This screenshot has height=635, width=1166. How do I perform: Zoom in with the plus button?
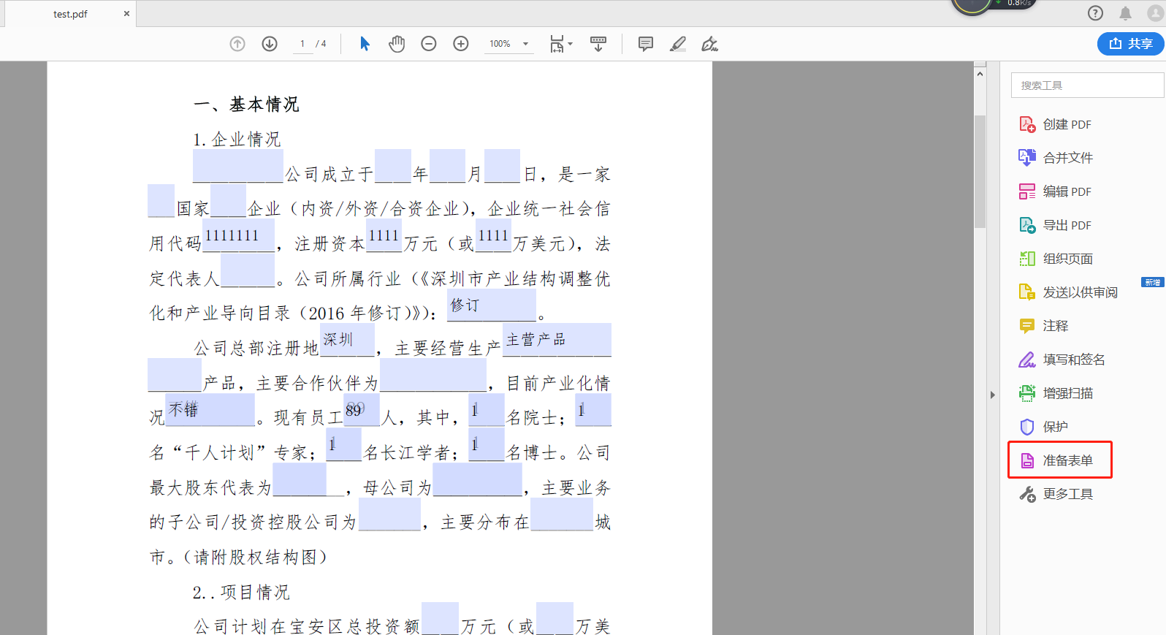click(x=461, y=44)
